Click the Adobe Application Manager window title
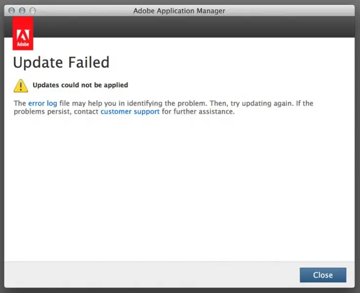 (179, 11)
